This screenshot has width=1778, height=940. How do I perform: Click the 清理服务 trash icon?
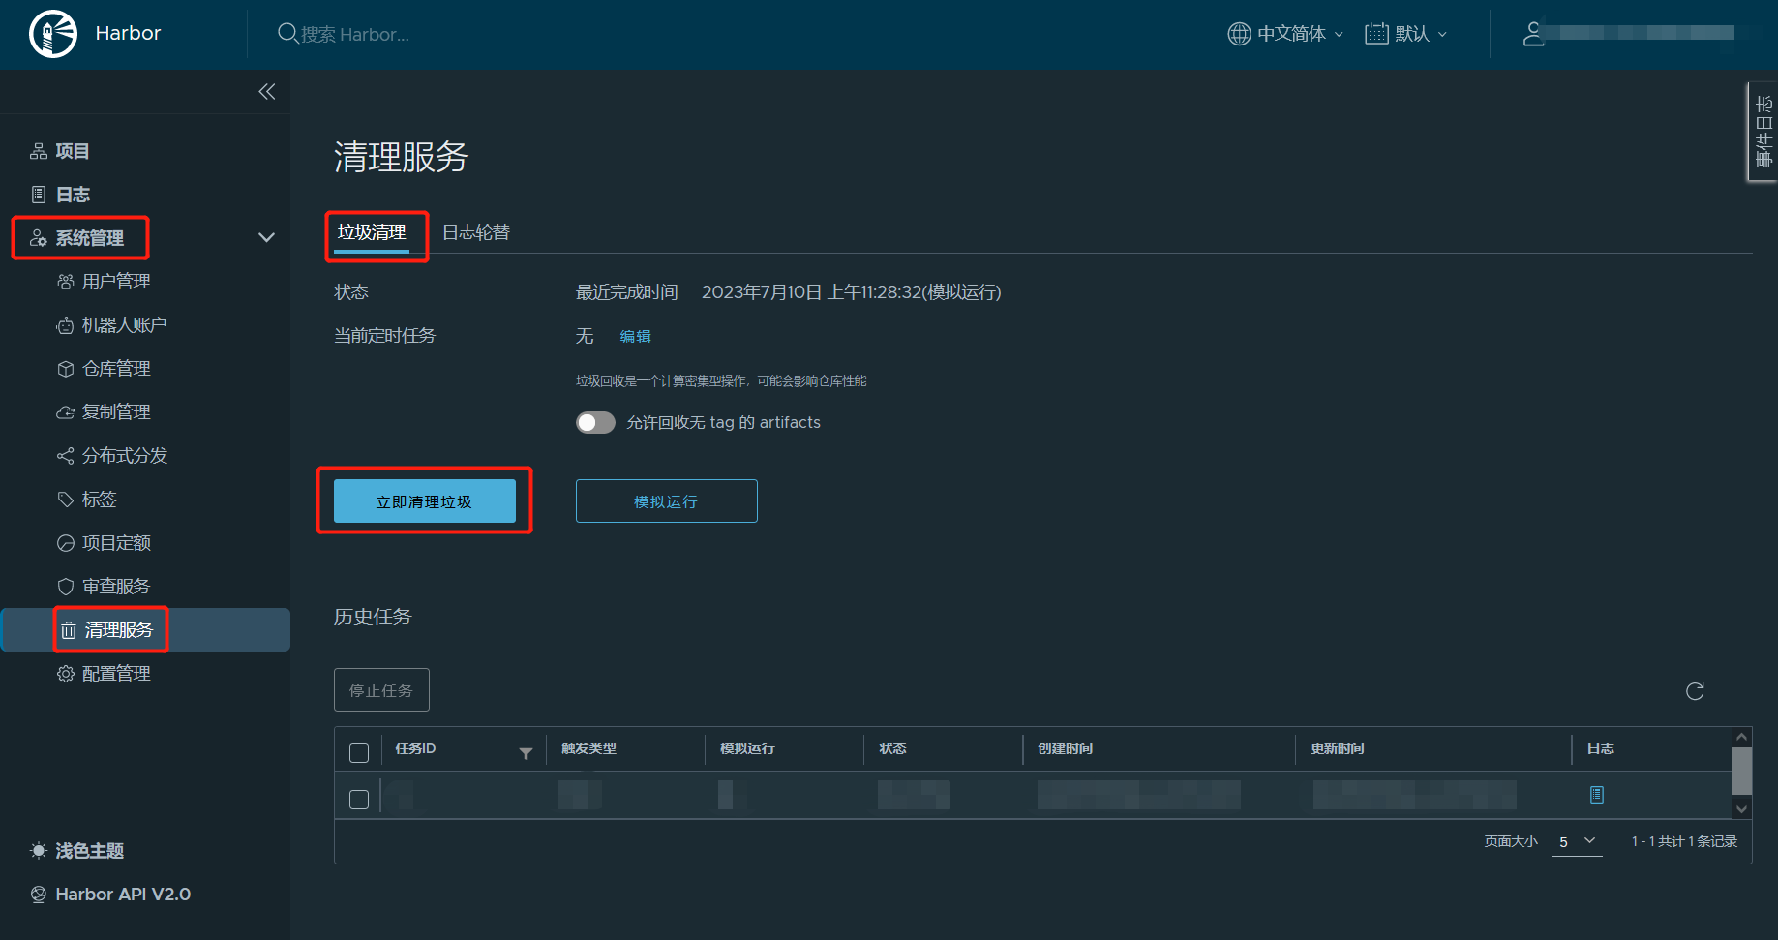pos(69,630)
